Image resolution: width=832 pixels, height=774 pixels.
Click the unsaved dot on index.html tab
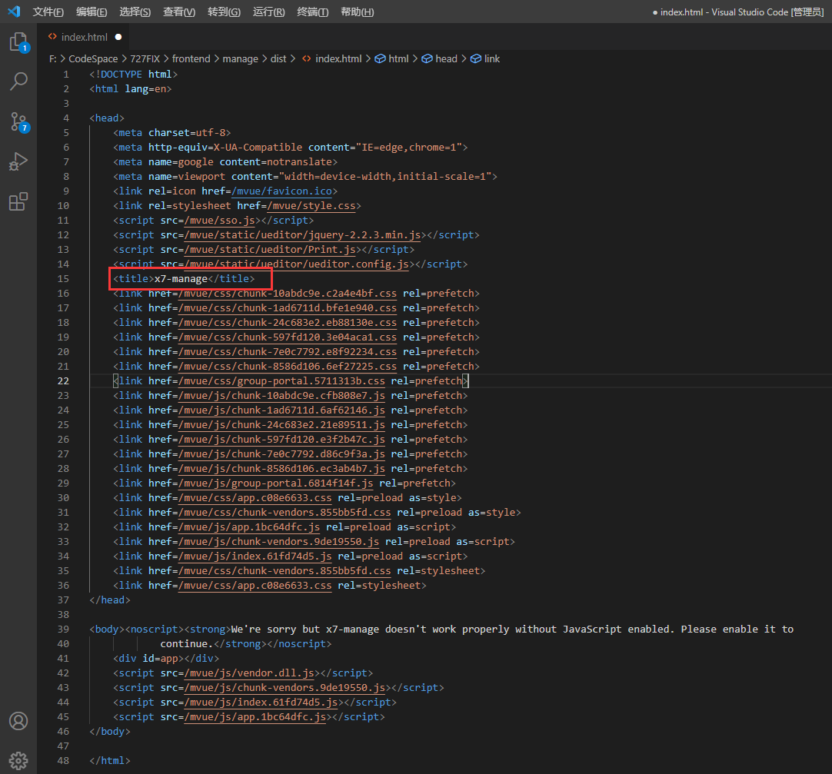(x=118, y=37)
